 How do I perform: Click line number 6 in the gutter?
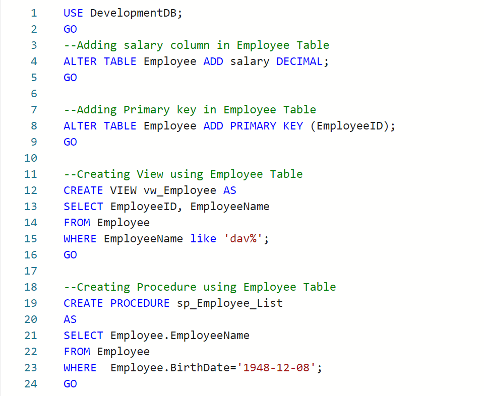(x=34, y=94)
